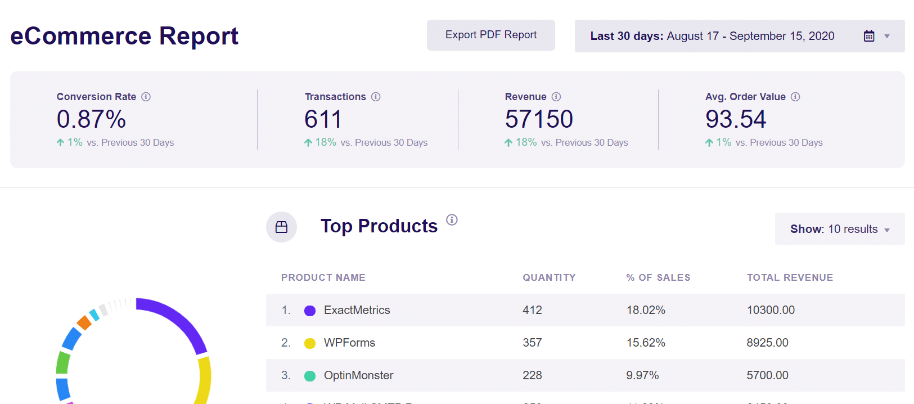Open the Show: 10 results dropdown
914x404 pixels.
click(x=840, y=229)
